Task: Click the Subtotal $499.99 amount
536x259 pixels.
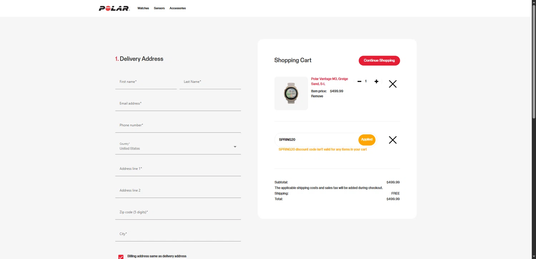Action: 393,182
